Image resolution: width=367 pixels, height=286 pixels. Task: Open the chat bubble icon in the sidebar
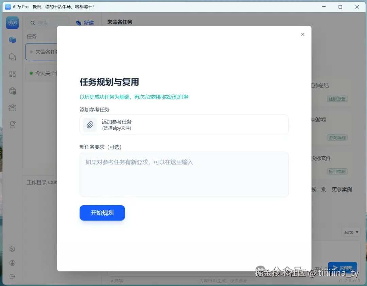tap(12, 57)
